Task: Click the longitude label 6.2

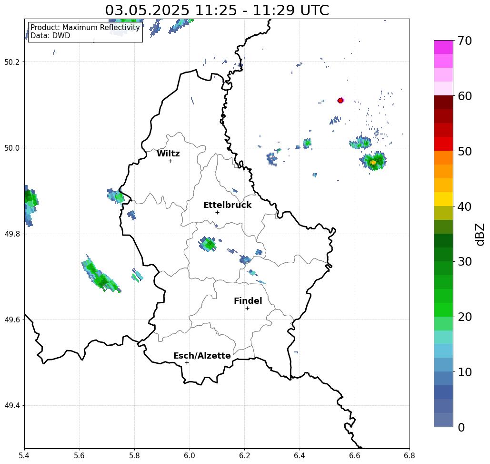Action: [x=244, y=455]
